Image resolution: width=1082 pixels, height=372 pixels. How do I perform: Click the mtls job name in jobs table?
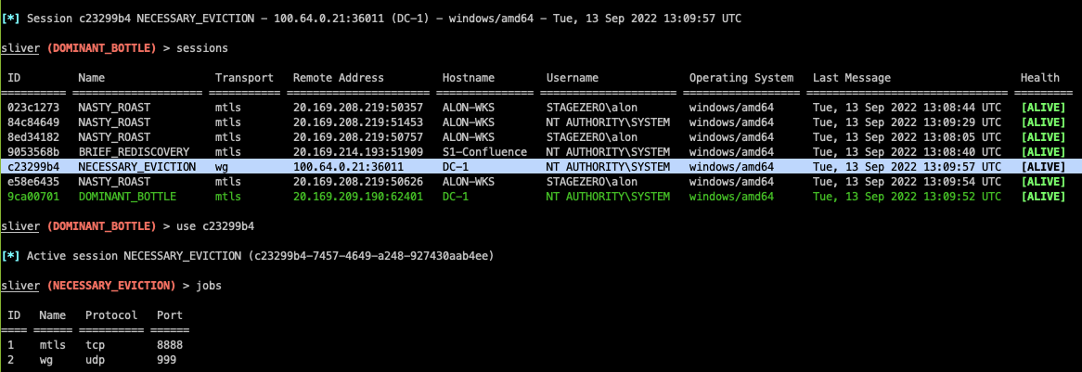coord(53,344)
